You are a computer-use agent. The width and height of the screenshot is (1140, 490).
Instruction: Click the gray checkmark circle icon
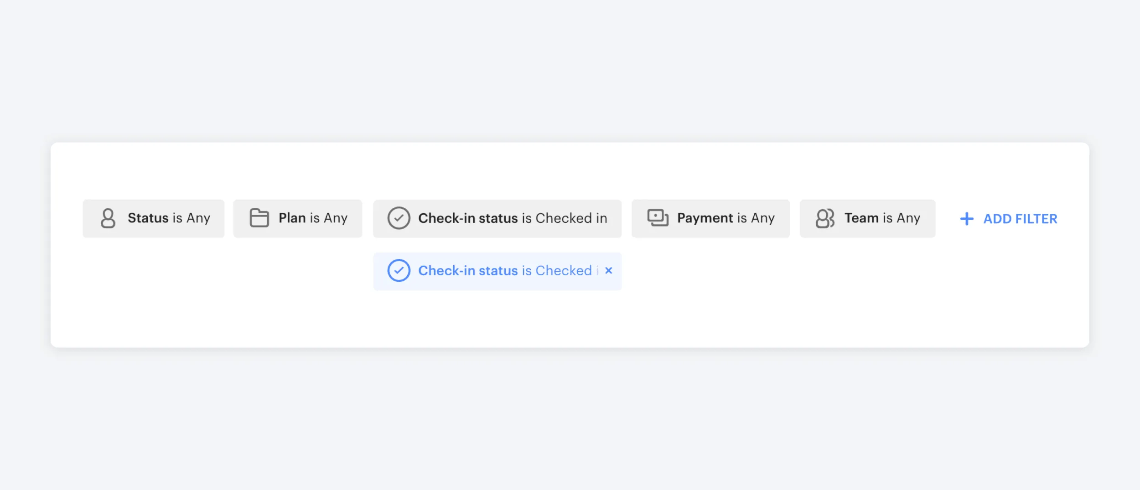pyautogui.click(x=399, y=218)
